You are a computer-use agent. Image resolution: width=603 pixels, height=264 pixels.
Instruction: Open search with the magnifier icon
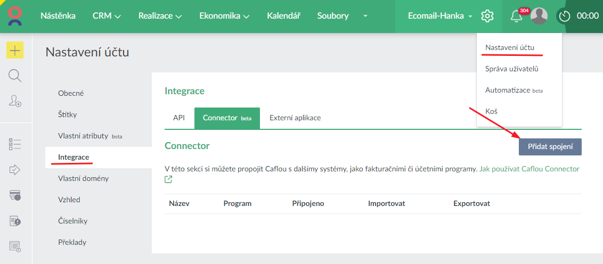point(15,76)
